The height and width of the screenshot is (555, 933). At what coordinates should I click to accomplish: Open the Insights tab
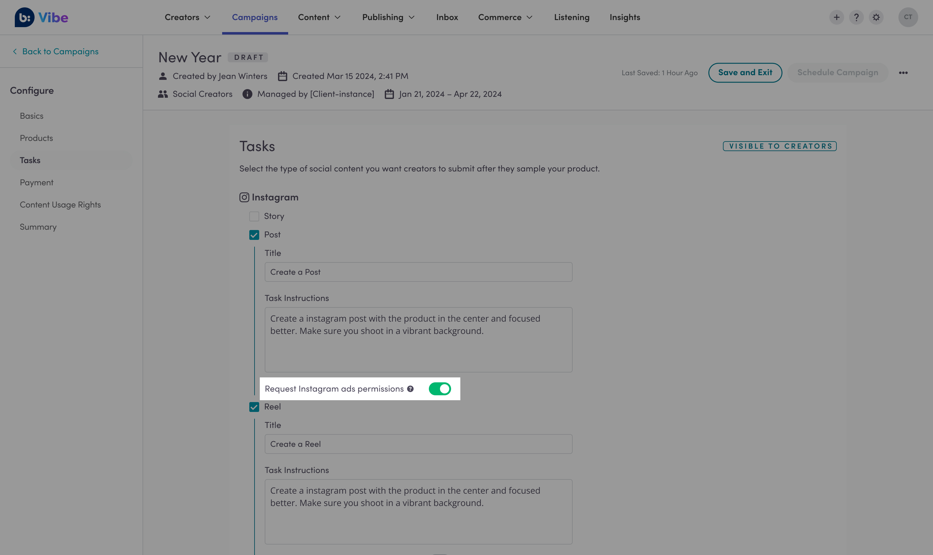[x=624, y=17]
